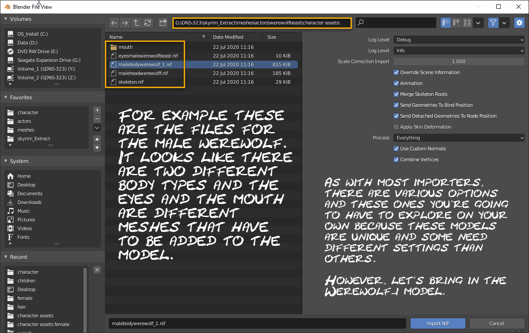Enable Apply Skin Deformation
The width and height of the screenshot is (529, 333).
[x=396, y=127]
